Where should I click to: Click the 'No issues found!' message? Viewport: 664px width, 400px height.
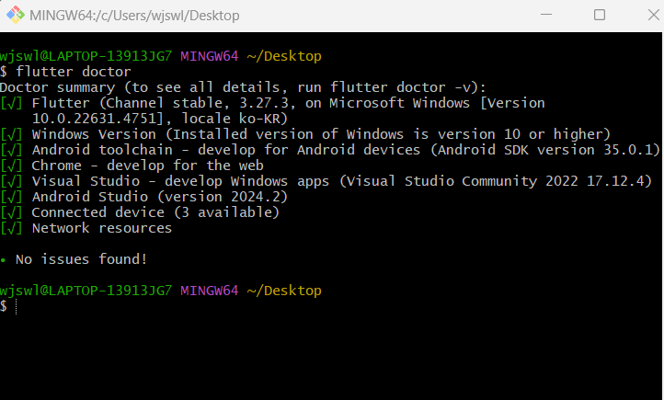click(81, 259)
